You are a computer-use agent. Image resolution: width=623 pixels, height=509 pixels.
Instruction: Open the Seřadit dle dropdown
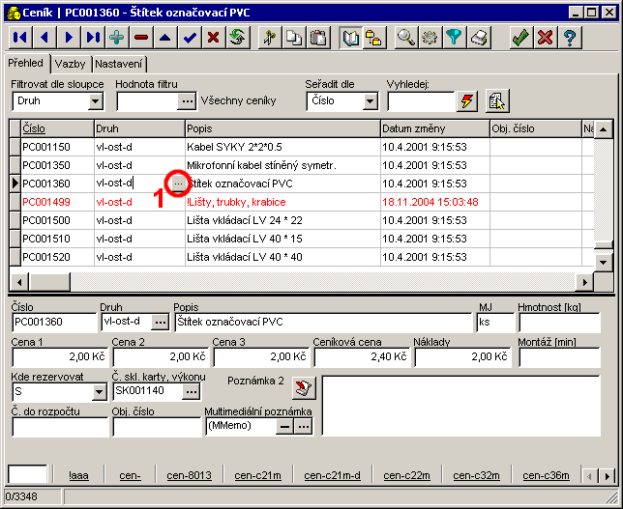click(371, 101)
